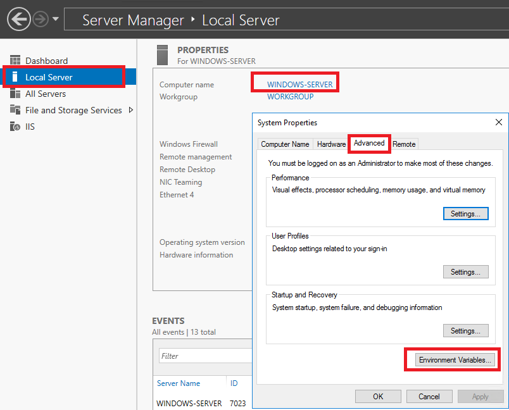The width and height of the screenshot is (509, 410).
Task: Click event ID 7023 cell
Action: [237, 403]
